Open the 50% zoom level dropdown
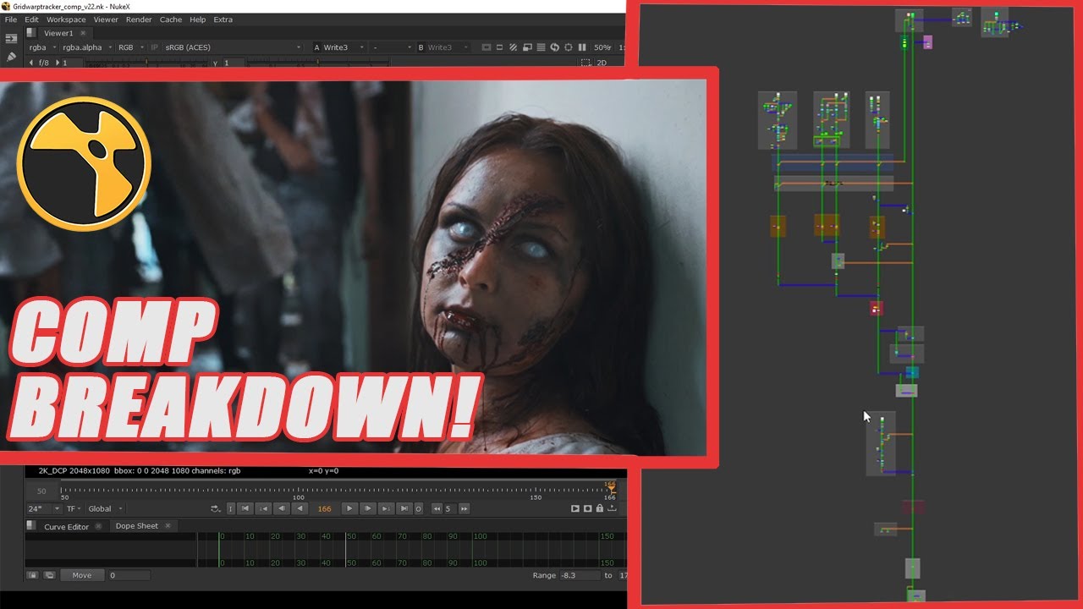 coord(602,47)
